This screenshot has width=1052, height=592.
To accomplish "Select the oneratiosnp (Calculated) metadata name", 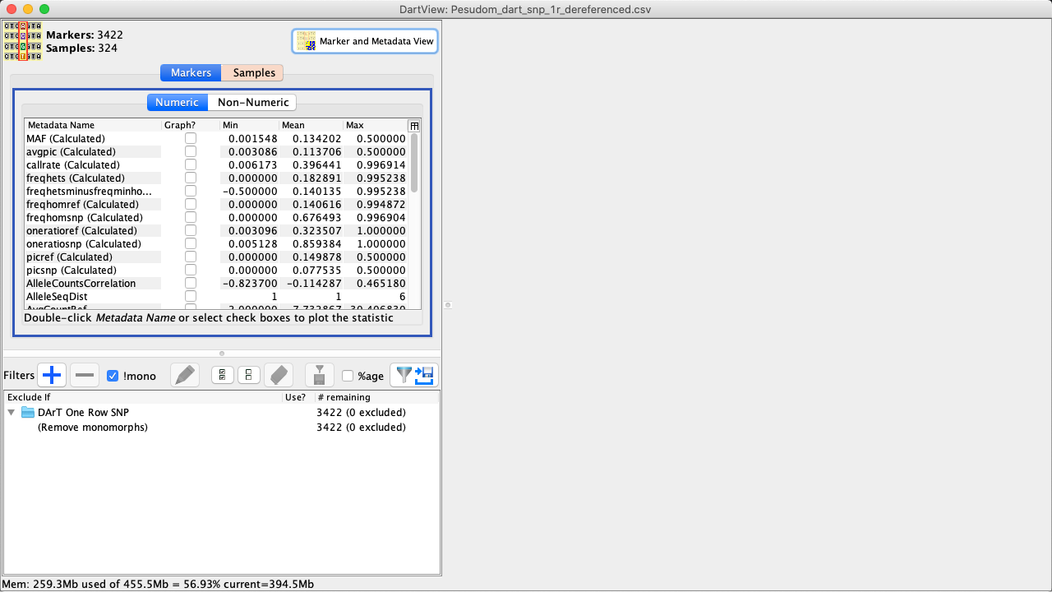I will pos(84,243).
